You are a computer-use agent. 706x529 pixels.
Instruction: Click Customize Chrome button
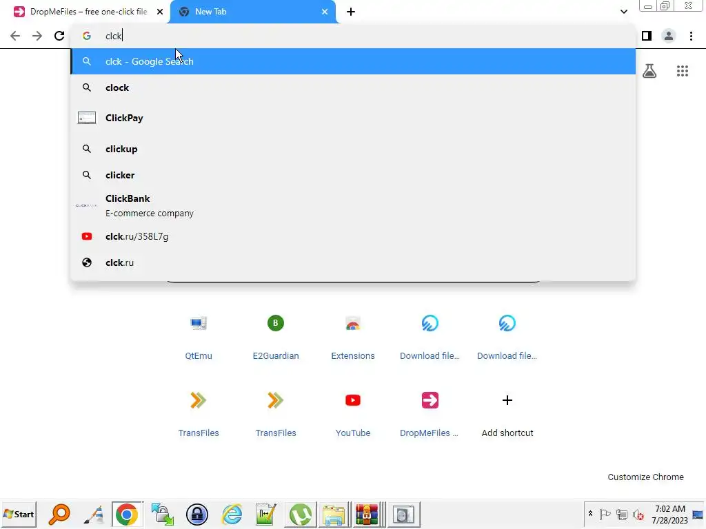[645, 477]
